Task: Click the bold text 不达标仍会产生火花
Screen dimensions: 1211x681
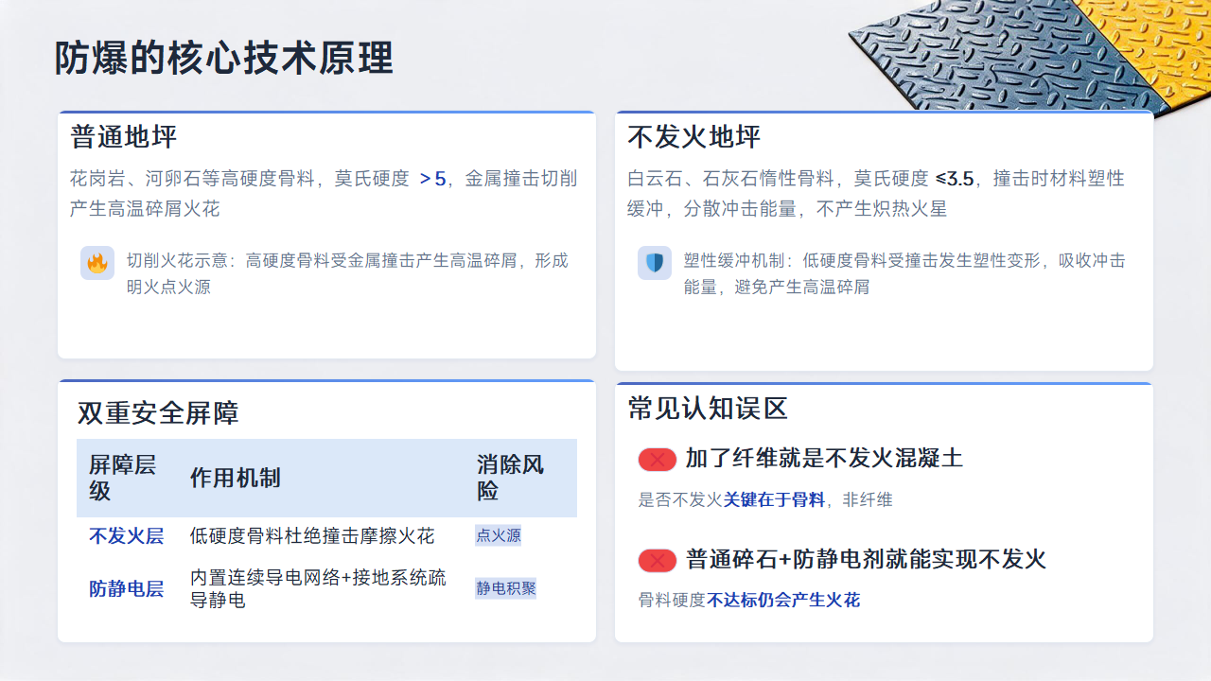Action: tap(783, 600)
